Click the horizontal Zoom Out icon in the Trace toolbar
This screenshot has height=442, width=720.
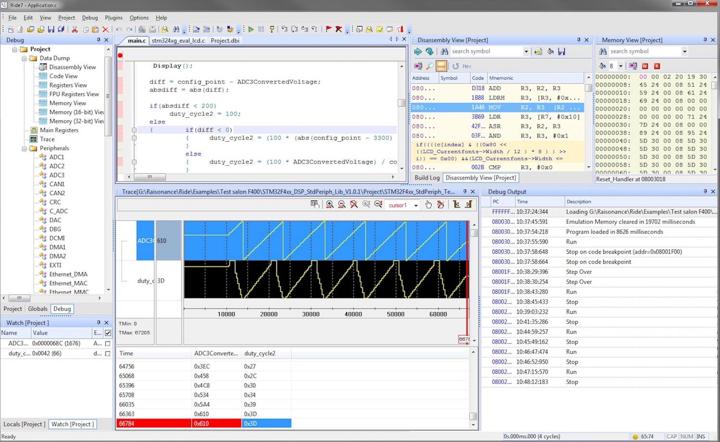point(342,205)
